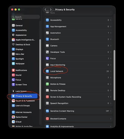Click the Game Center icon in the sidebar
Viewport: 124px width, 139px height.
point(13,117)
